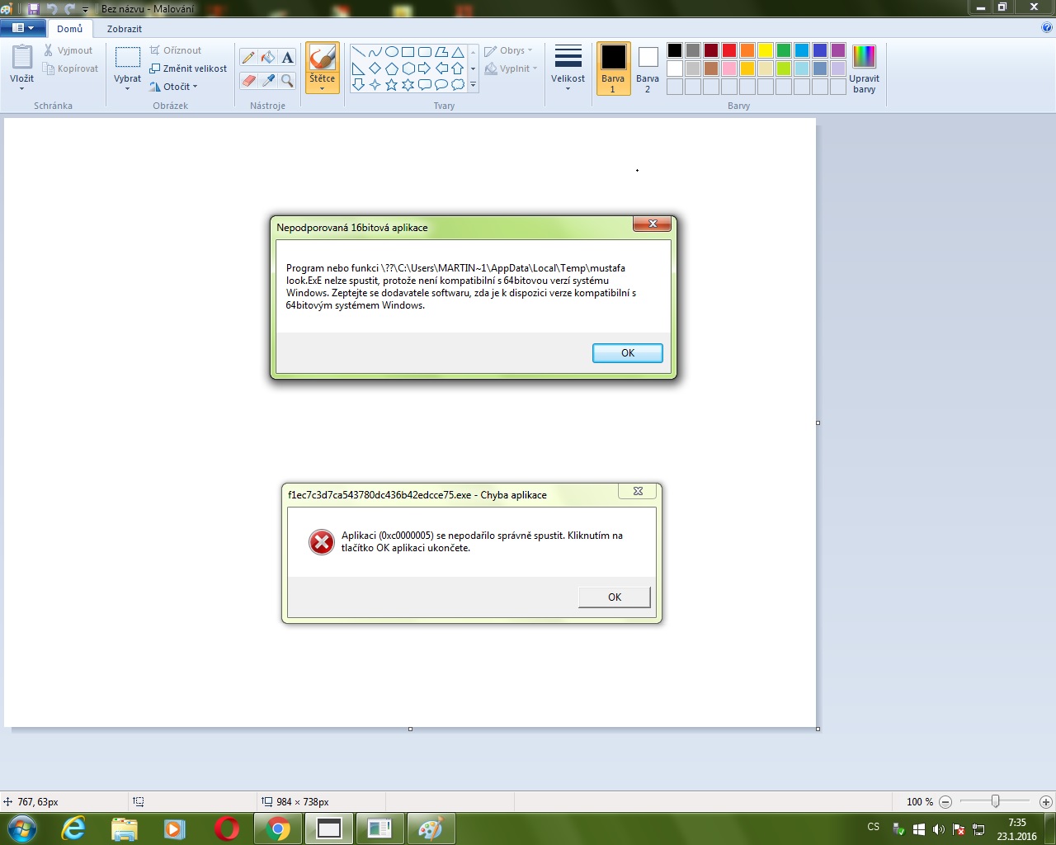Choose the Right triangle shape
Viewport: 1056px width, 845px height.
tap(359, 68)
